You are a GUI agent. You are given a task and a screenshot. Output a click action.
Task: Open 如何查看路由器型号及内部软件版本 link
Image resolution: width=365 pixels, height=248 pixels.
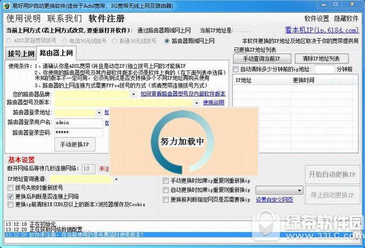183,94
